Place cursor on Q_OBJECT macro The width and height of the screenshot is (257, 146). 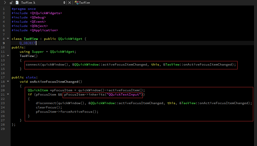coord(28,43)
